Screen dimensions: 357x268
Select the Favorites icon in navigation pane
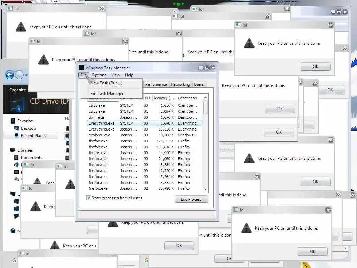tap(13, 121)
